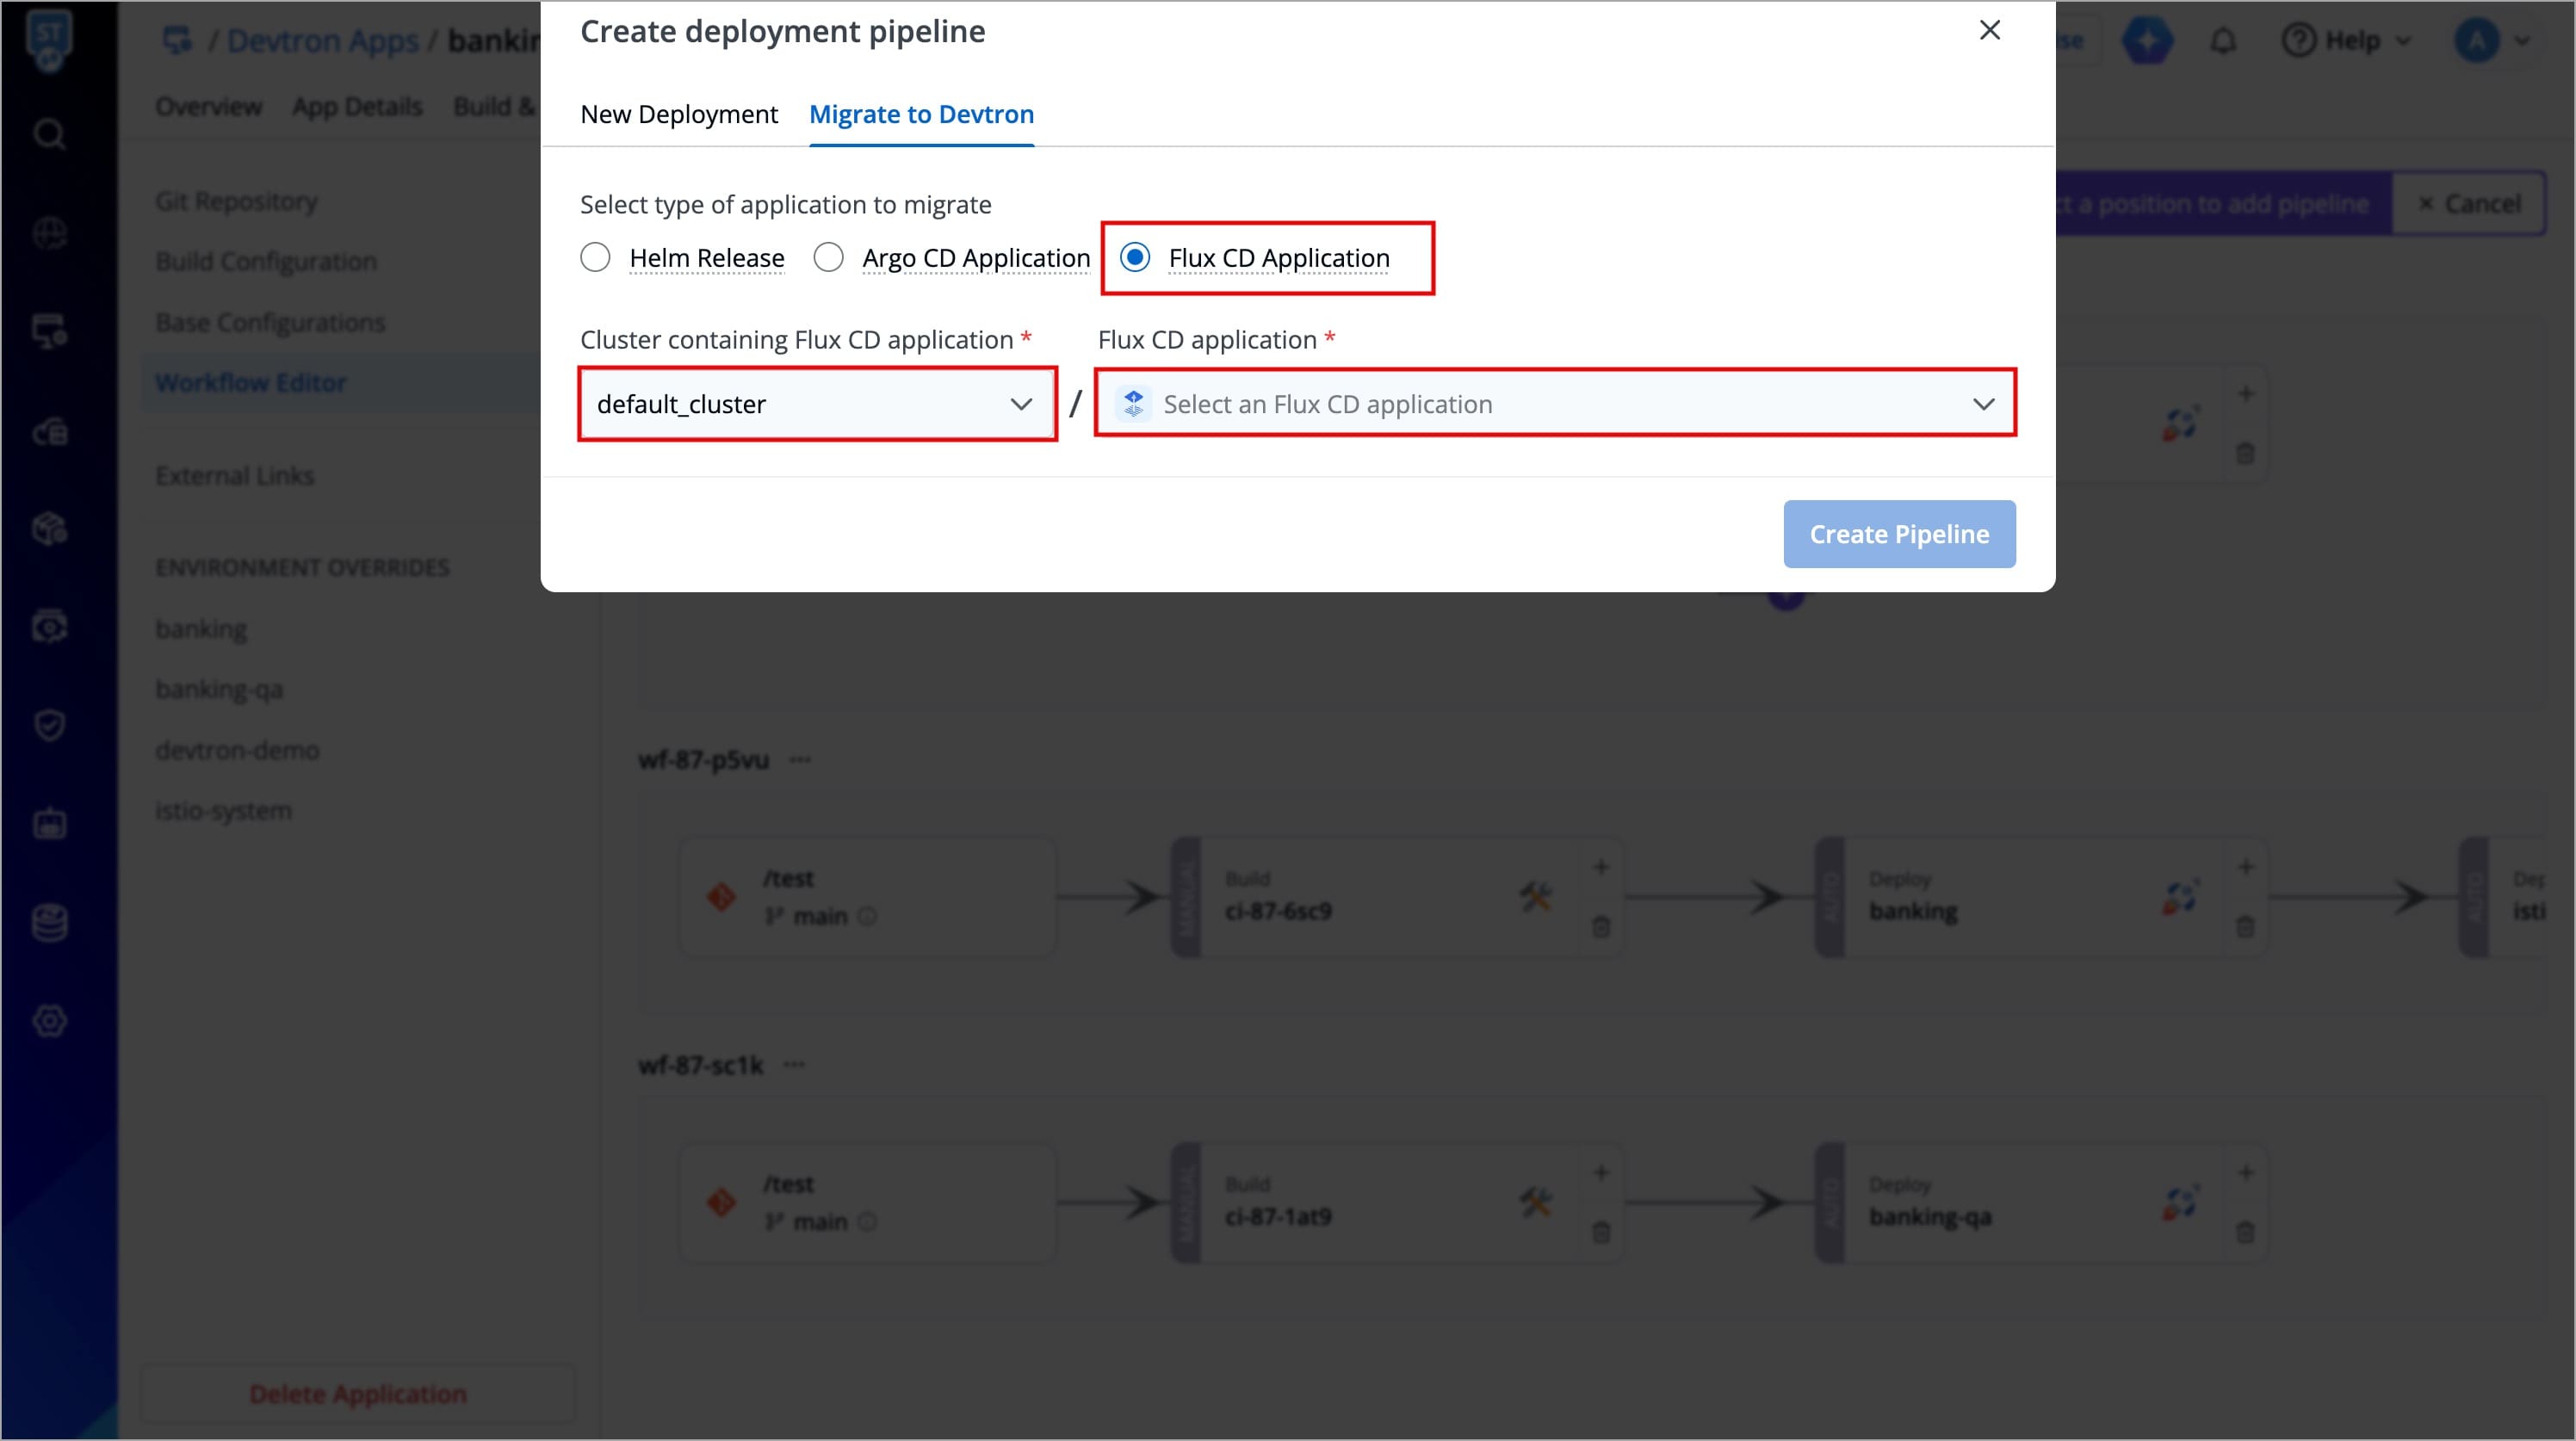Viewport: 2576px width, 1441px height.
Task: Open the Migrate to Devtron tab
Action: pyautogui.click(x=920, y=114)
